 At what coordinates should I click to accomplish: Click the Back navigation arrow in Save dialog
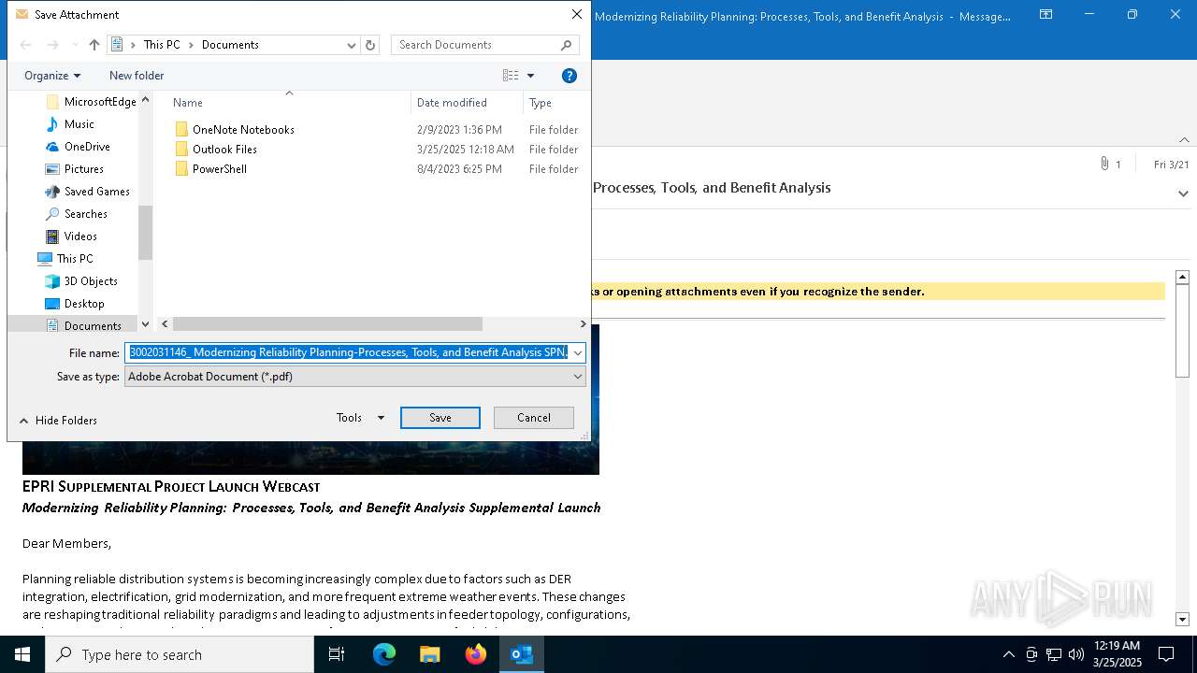pos(26,45)
